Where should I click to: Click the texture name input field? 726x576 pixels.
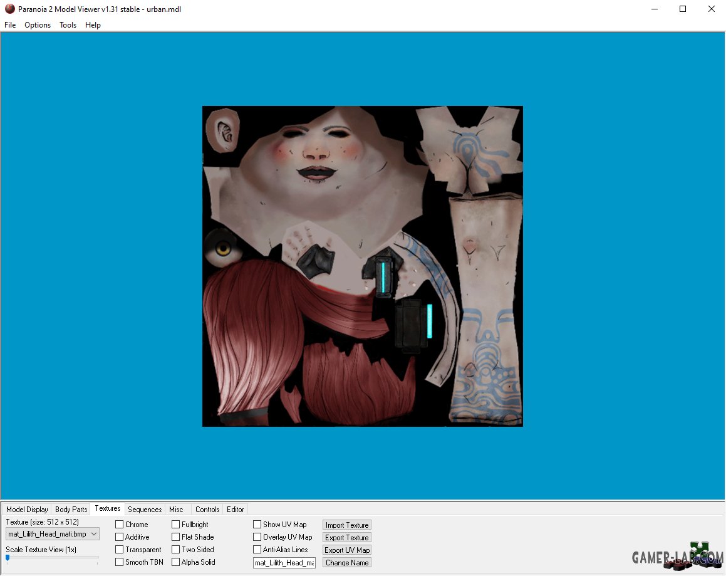[x=284, y=563]
